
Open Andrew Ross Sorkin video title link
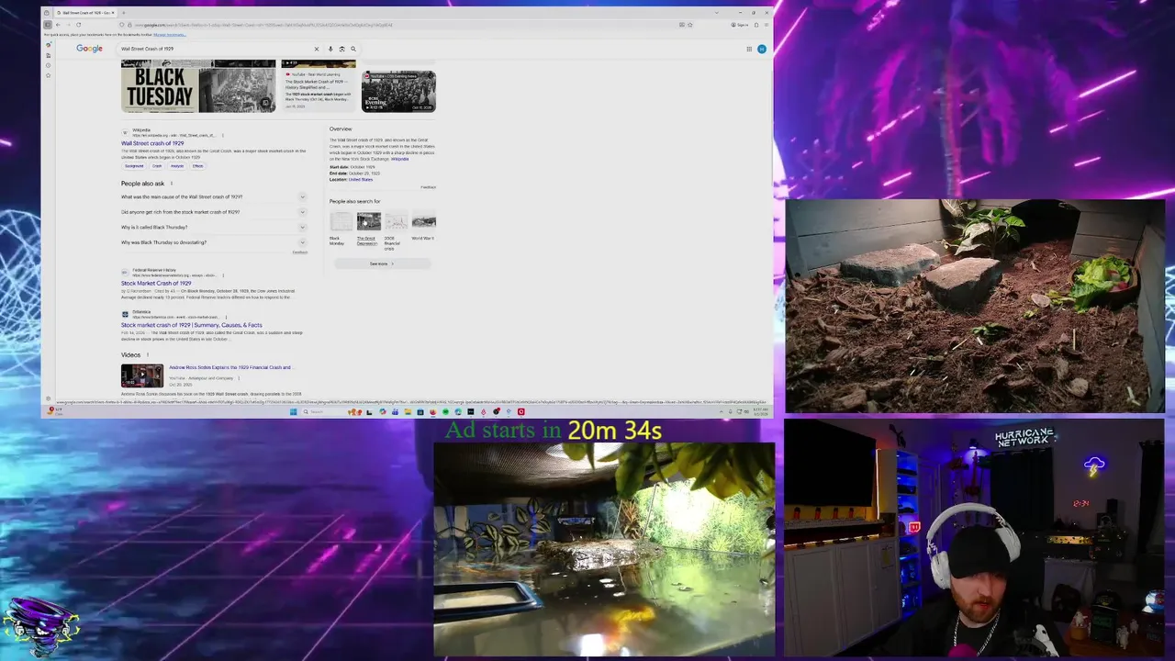click(x=229, y=367)
